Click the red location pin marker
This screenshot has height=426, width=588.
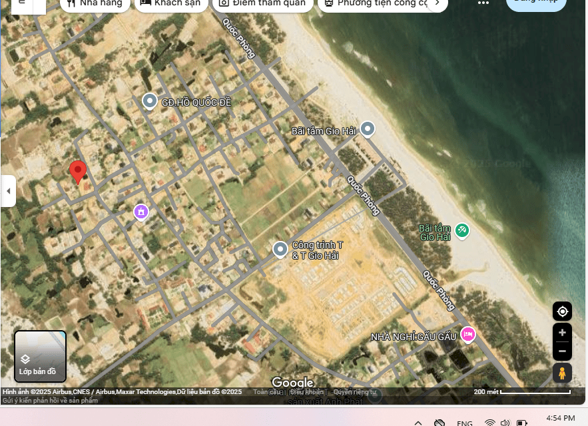[x=78, y=171]
